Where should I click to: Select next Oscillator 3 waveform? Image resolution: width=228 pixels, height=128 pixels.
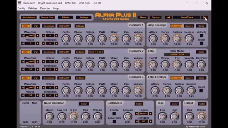coord(37,87)
